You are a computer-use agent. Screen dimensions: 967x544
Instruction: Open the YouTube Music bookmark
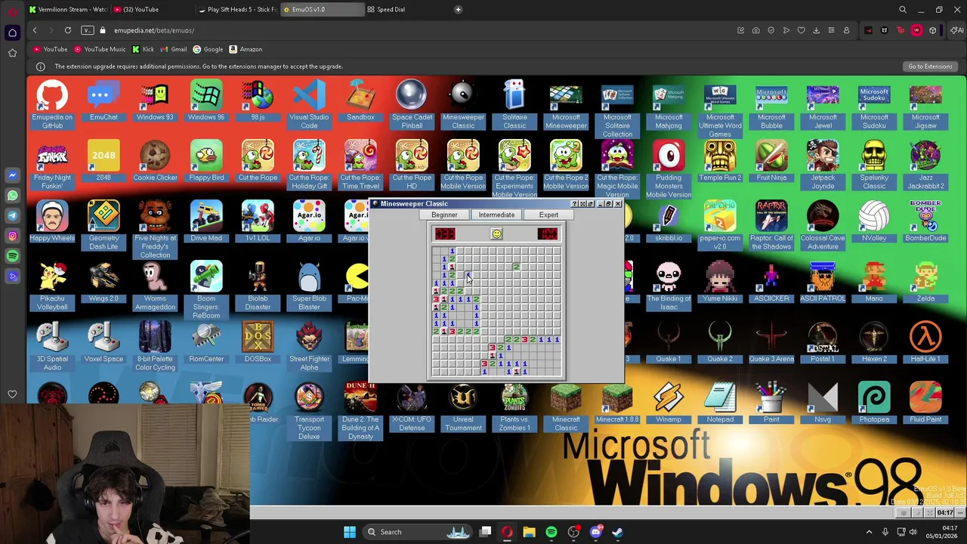pos(100,49)
